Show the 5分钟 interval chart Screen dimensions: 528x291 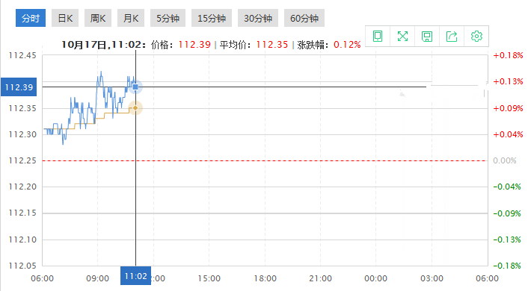click(168, 18)
